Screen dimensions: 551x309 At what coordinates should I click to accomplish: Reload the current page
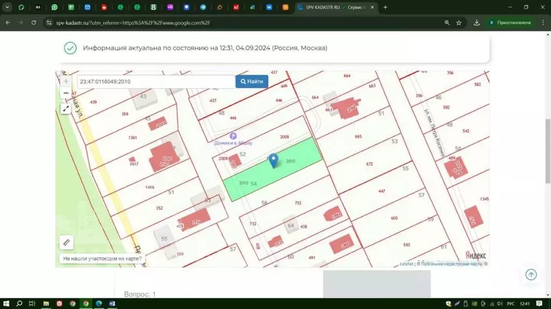pyautogui.click(x=34, y=23)
